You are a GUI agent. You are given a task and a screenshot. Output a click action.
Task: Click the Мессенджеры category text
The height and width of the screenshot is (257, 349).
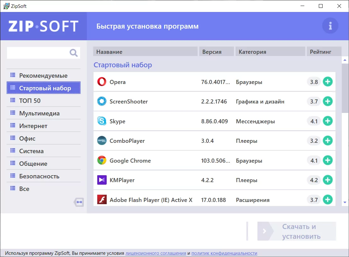point(256,121)
